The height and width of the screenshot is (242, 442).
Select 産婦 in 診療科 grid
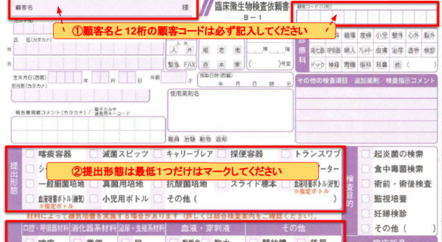pos(365,35)
